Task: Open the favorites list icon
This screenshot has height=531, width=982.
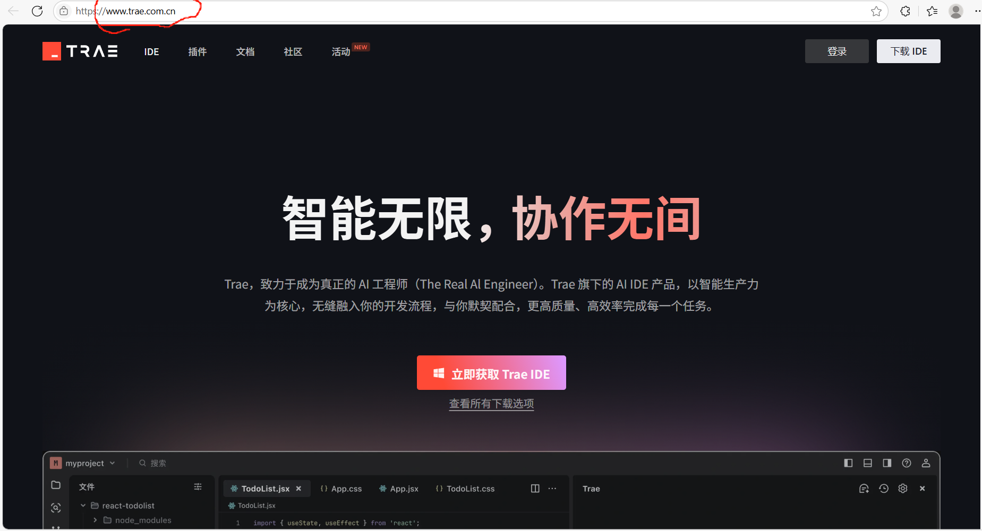Action: click(932, 11)
